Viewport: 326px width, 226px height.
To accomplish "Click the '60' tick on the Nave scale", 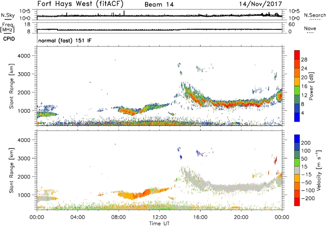I will (291, 24).
